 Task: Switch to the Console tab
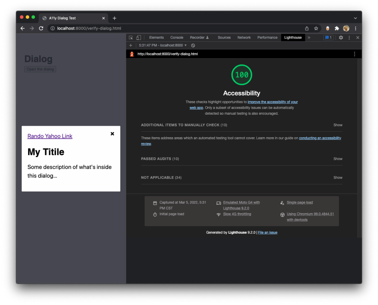[176, 37]
